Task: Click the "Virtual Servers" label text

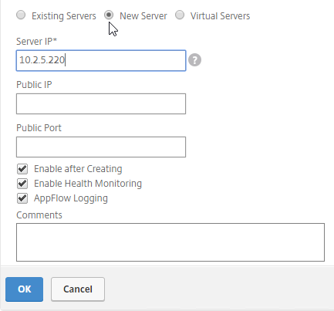Action: 220,16
